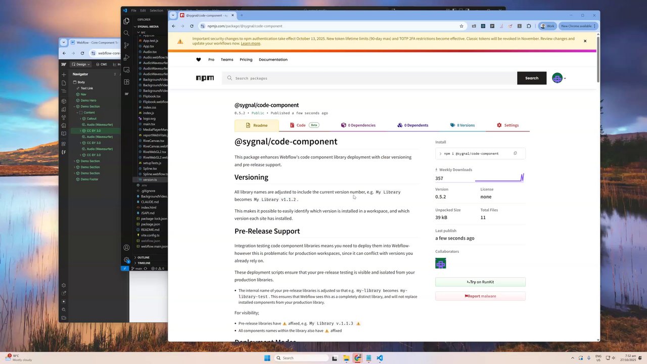
Task: Reload the npmjs page
Action: tap(192, 26)
